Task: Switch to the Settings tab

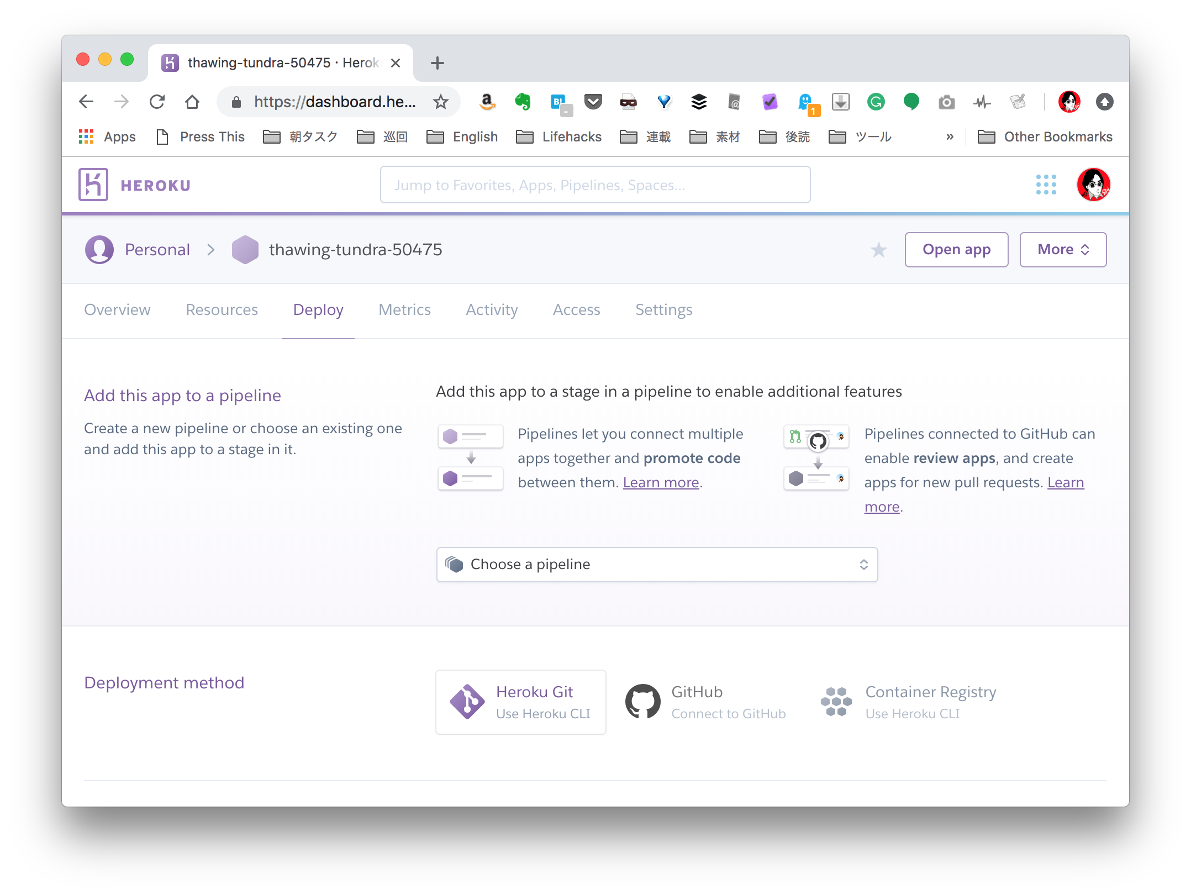Action: (663, 309)
